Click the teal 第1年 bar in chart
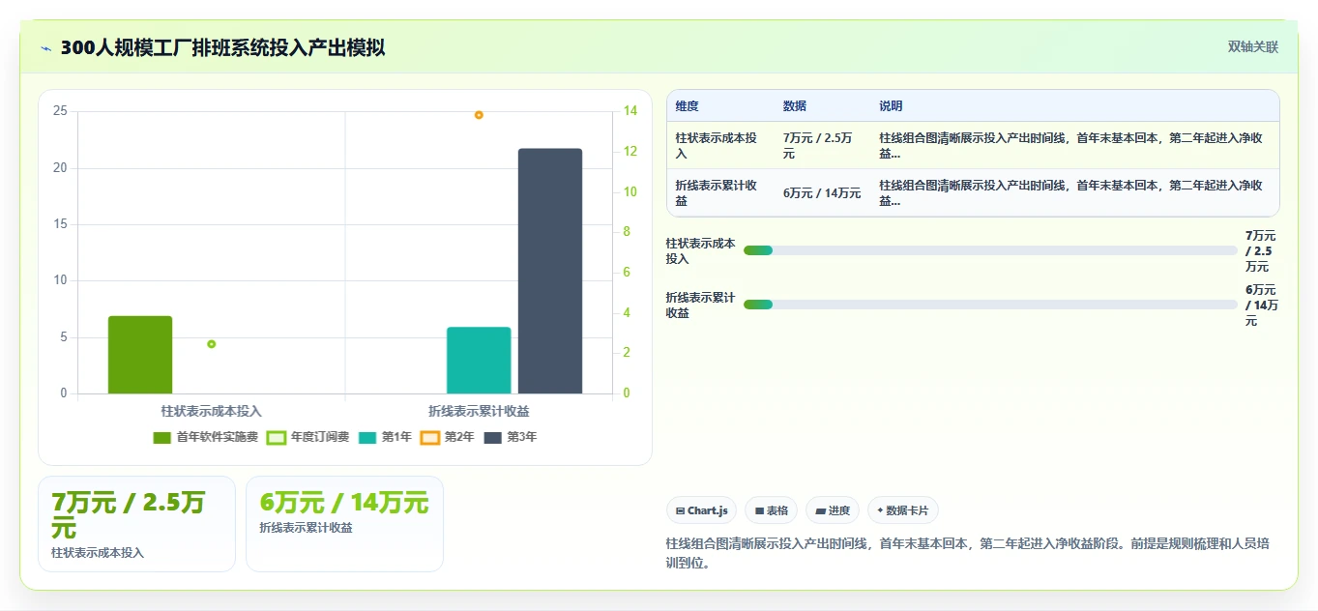The width and height of the screenshot is (1318, 611). 479,361
